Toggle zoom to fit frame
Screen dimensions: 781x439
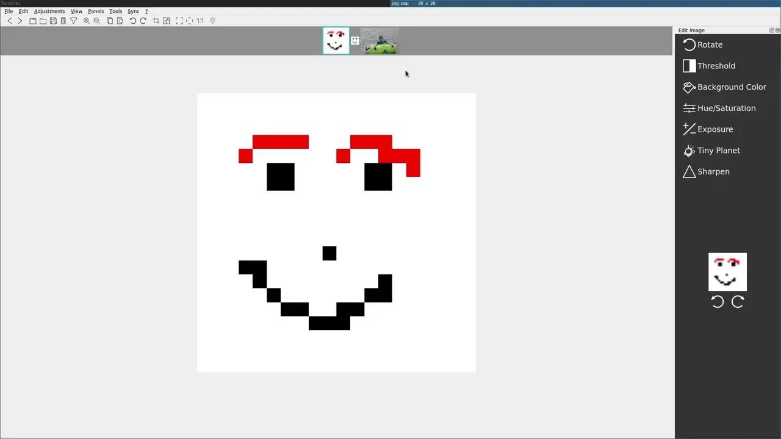click(x=179, y=20)
